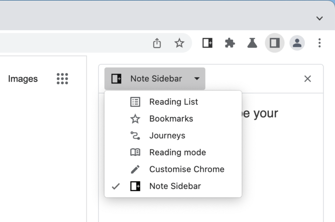Select Bookmarks in side panel menu
The width and height of the screenshot is (335, 222).
(x=173, y=119)
